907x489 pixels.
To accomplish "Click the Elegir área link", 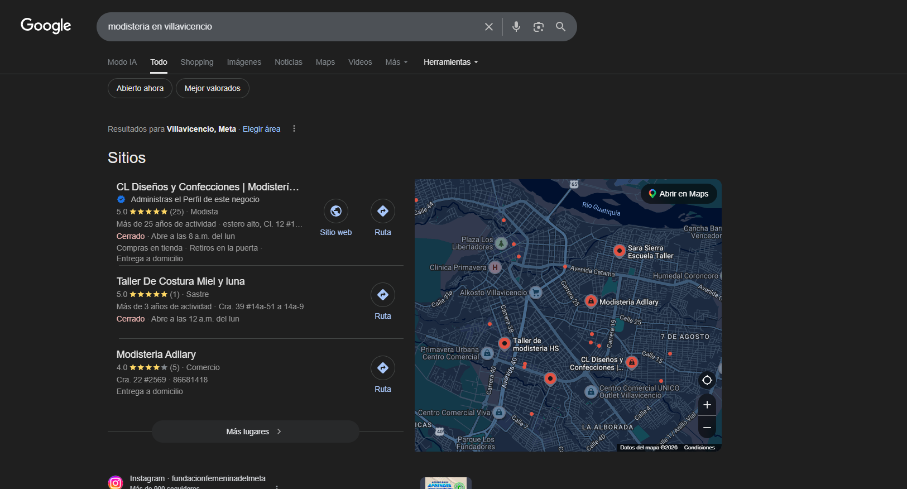I will tap(262, 129).
